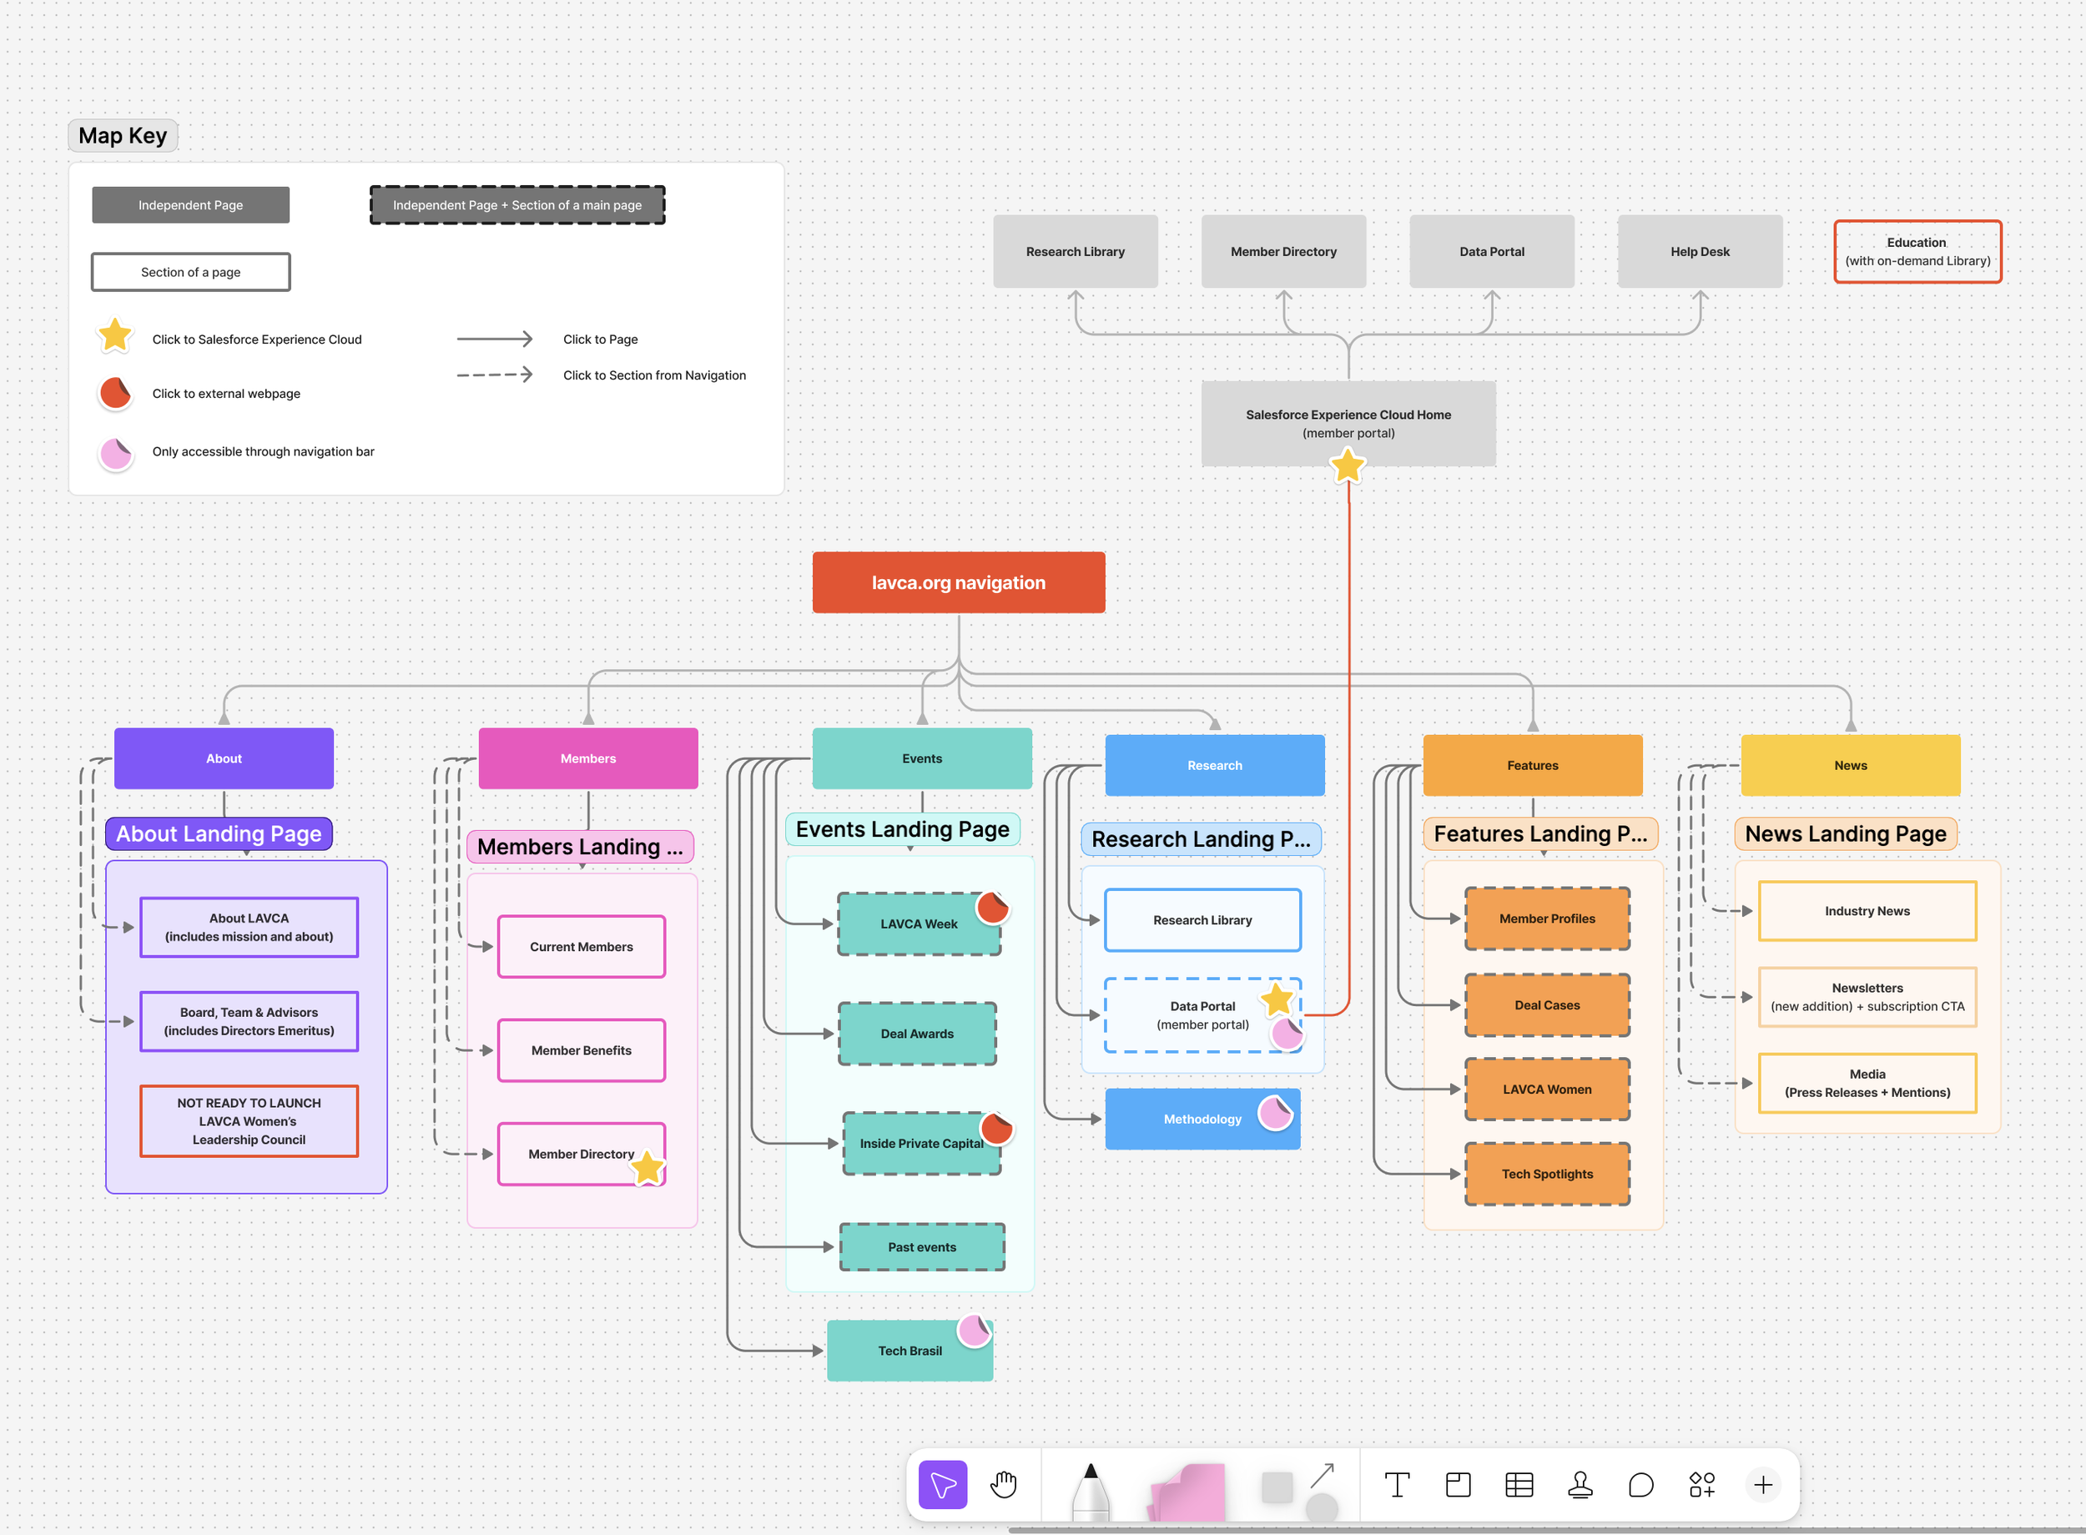This screenshot has width=2086, height=1535.
Task: Click the Education box with red outline
Action: (x=1917, y=251)
